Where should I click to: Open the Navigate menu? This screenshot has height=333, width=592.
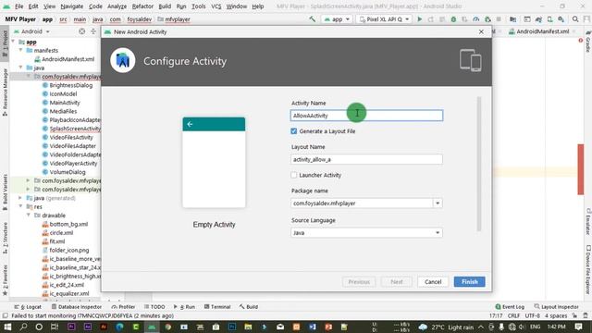point(72,6)
